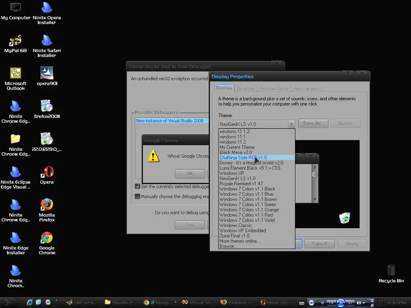Select Luna Element Black v5.1 + CSS
The image size is (411, 308).
[257, 168]
